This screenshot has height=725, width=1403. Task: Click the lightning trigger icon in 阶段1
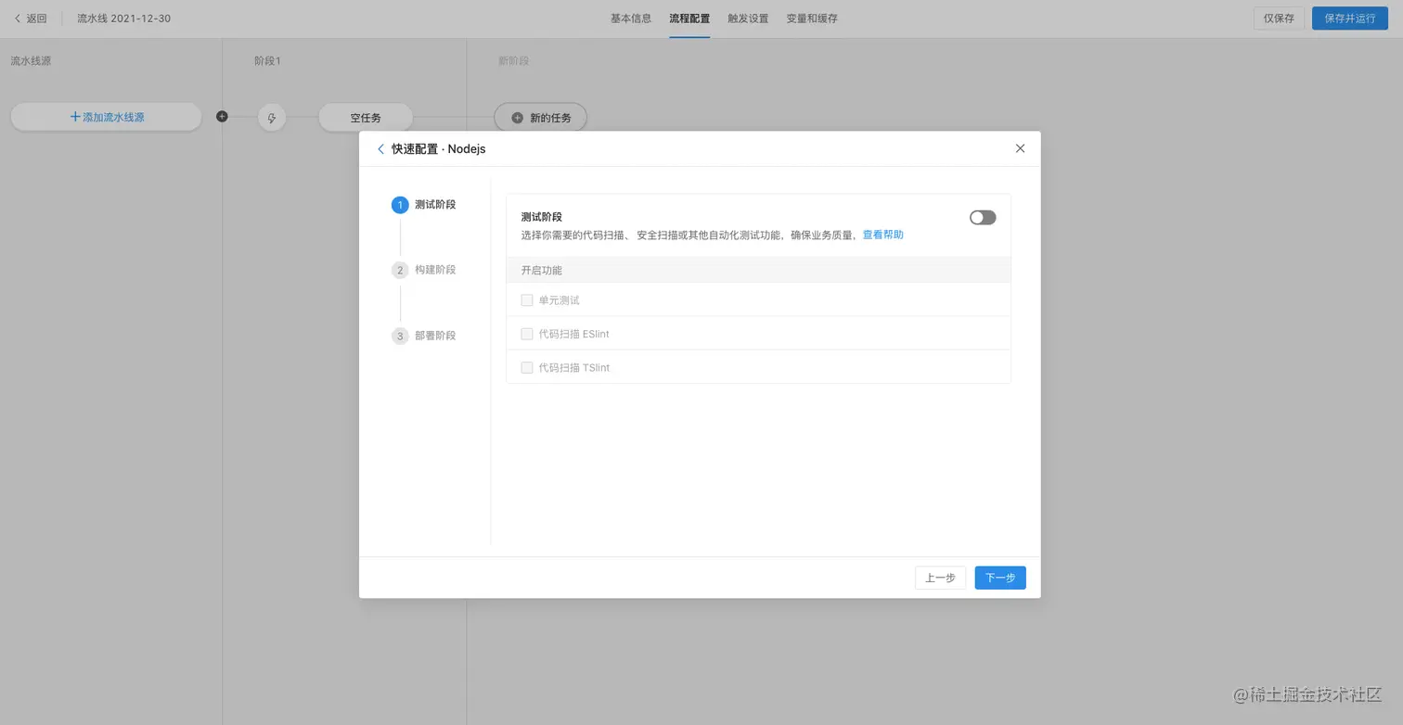tap(272, 118)
